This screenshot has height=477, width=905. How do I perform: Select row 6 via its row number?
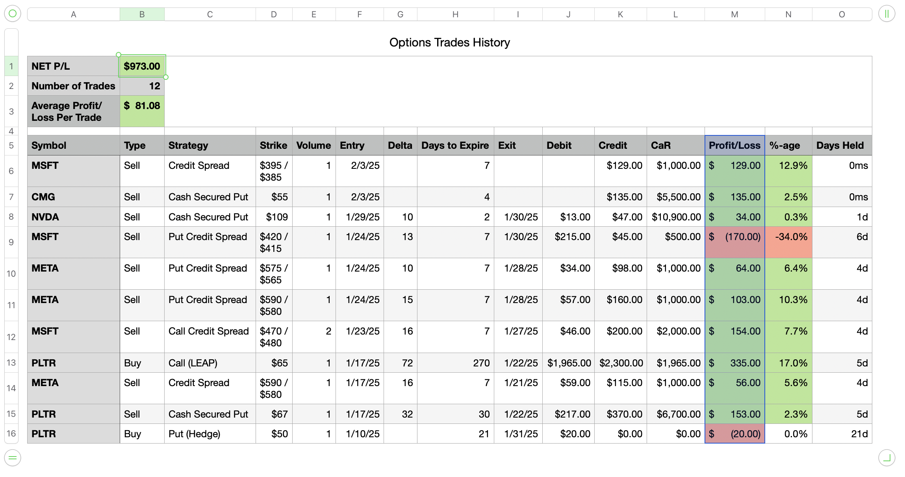click(x=11, y=171)
